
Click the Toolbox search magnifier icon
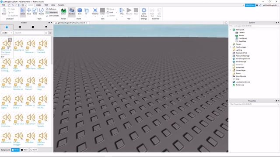pos(46,33)
